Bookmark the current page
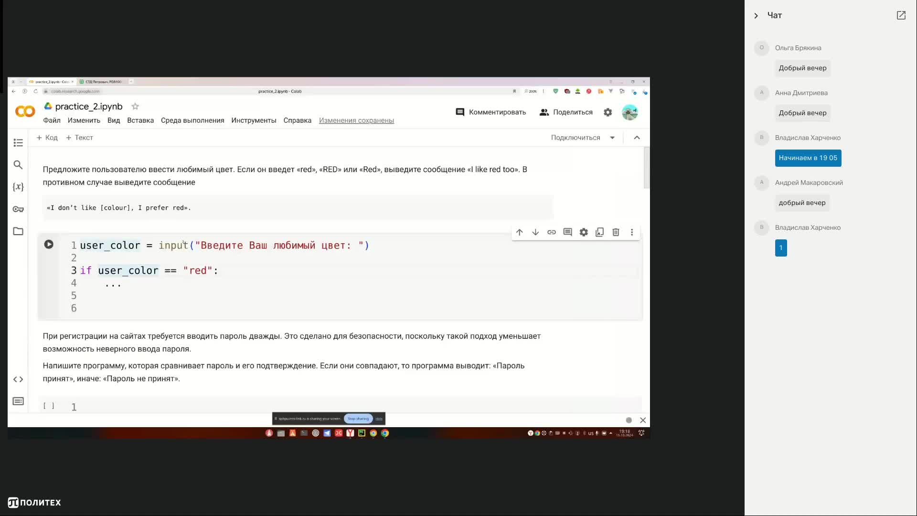This screenshot has height=516, width=917. [x=514, y=91]
